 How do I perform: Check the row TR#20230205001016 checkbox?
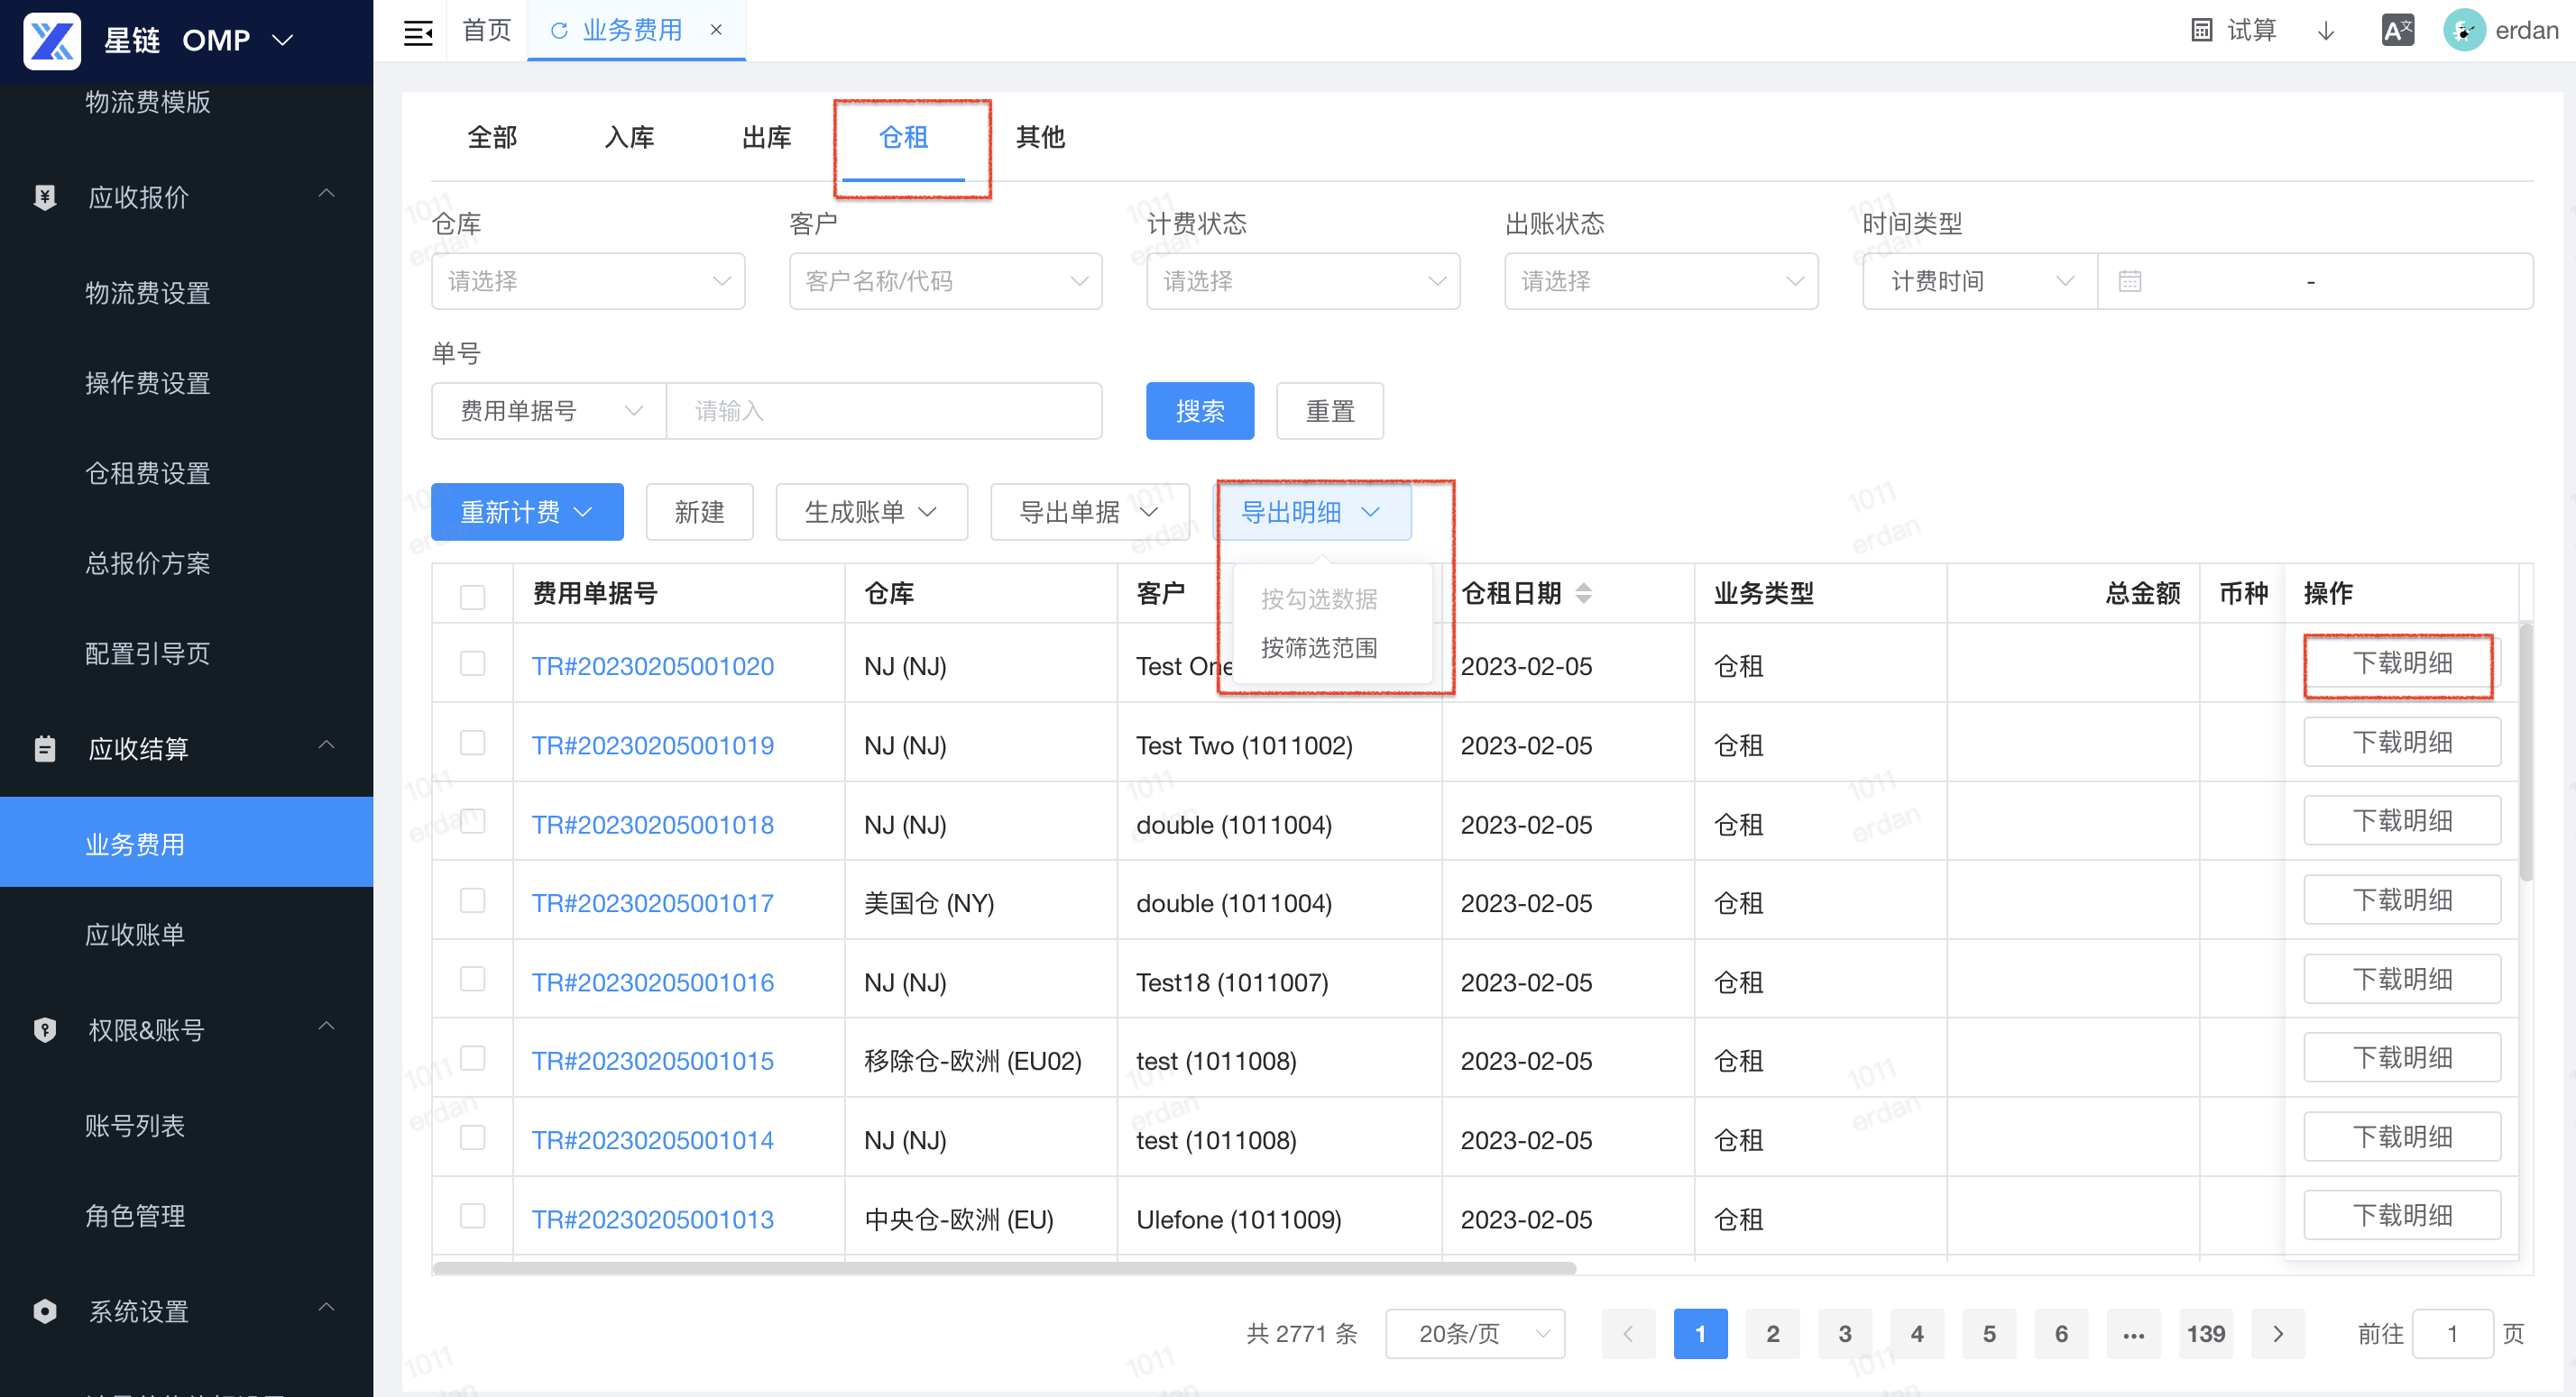pos(472,980)
